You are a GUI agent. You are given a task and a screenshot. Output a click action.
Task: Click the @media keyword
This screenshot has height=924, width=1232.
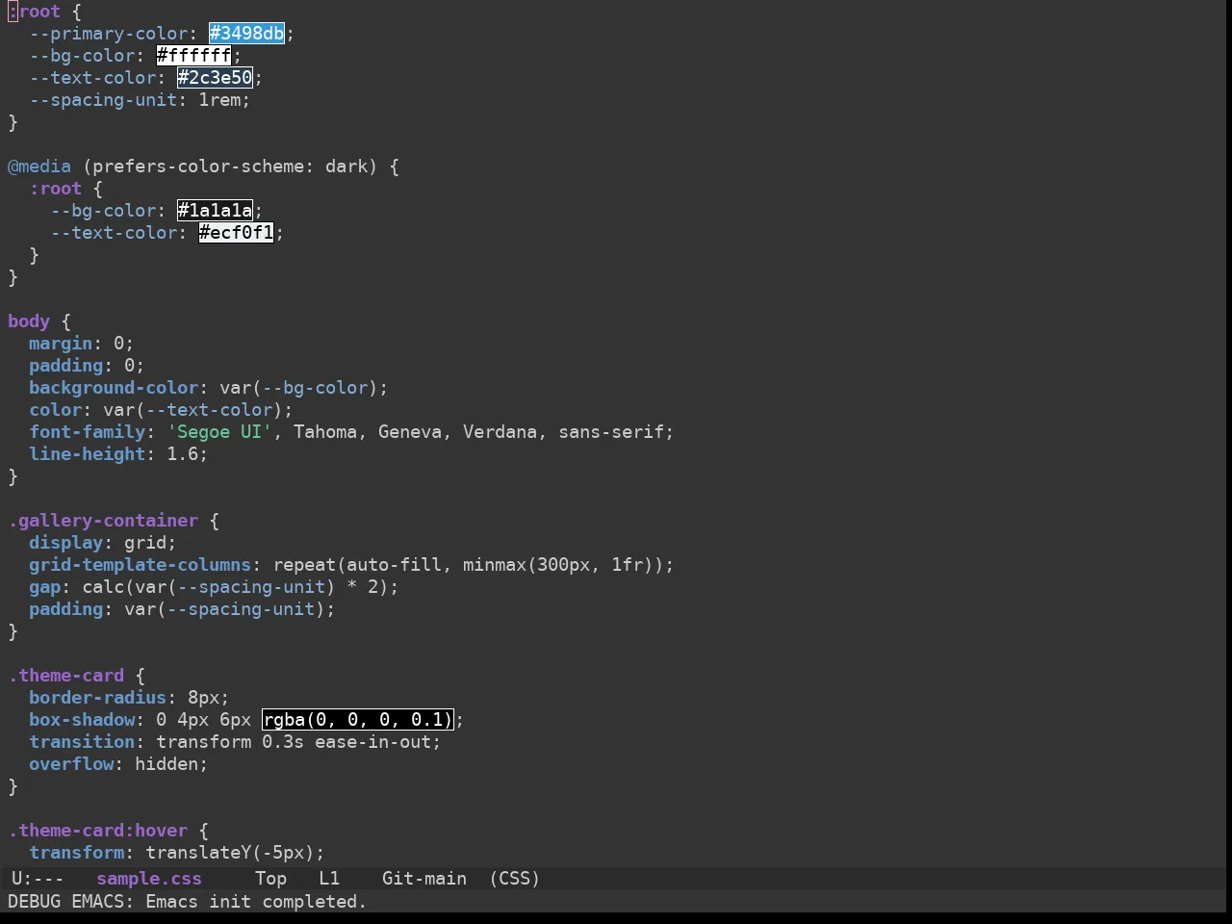click(x=39, y=167)
